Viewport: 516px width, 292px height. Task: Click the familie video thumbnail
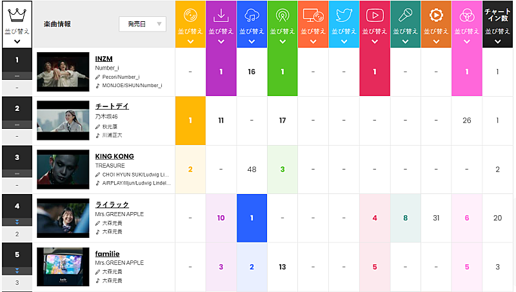pos(63,266)
